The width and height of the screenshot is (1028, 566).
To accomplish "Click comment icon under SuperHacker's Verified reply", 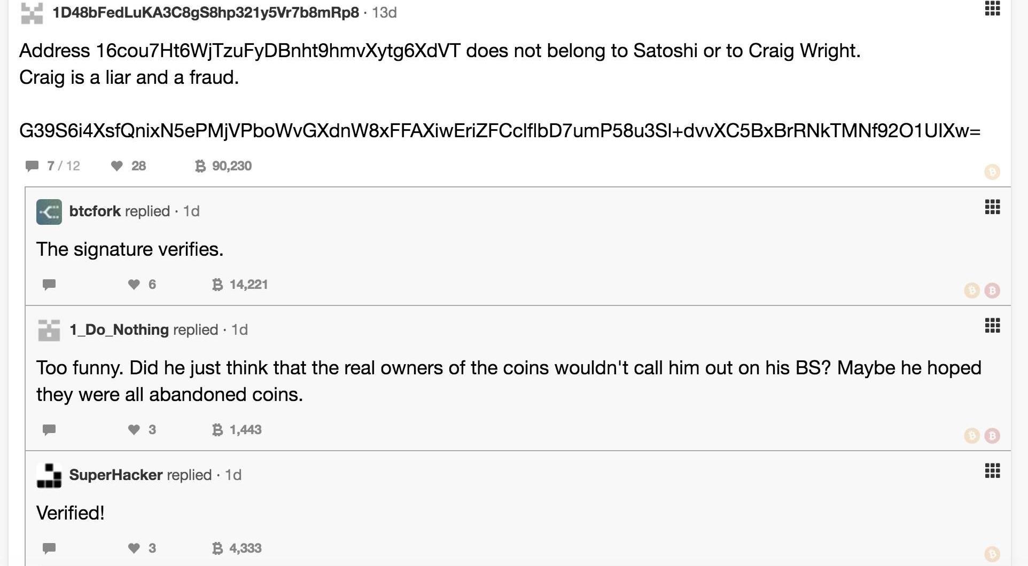I will (49, 548).
